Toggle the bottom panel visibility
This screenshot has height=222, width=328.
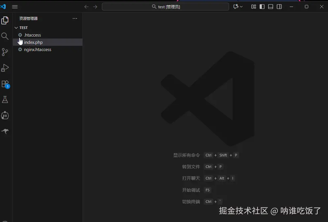pos(270,7)
